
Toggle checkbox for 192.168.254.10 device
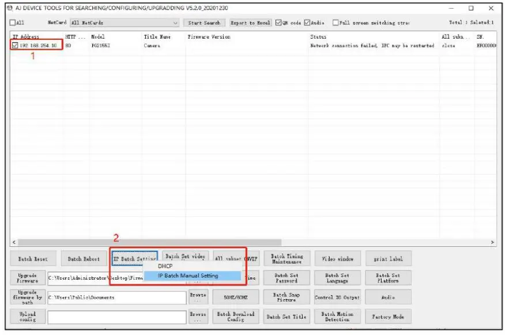click(x=15, y=46)
